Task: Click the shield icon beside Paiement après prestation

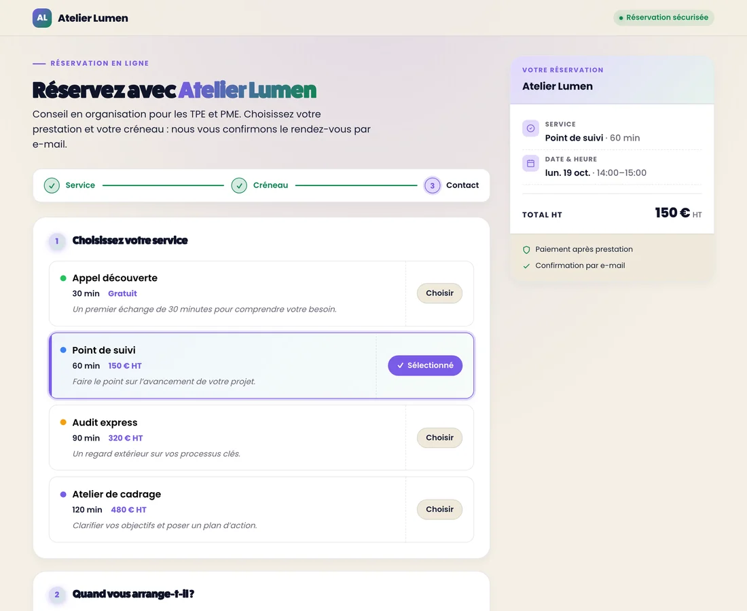Action: pyautogui.click(x=526, y=250)
